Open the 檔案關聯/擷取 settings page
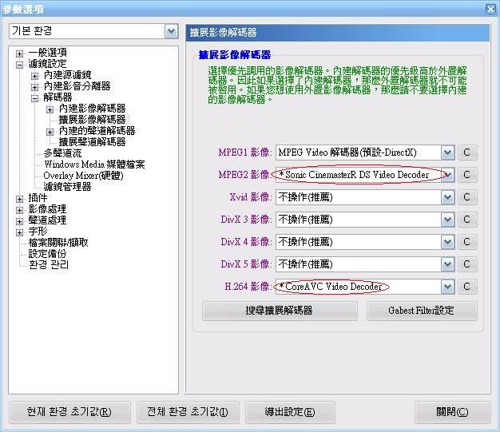This screenshot has width=500, height=432. pos(58,243)
